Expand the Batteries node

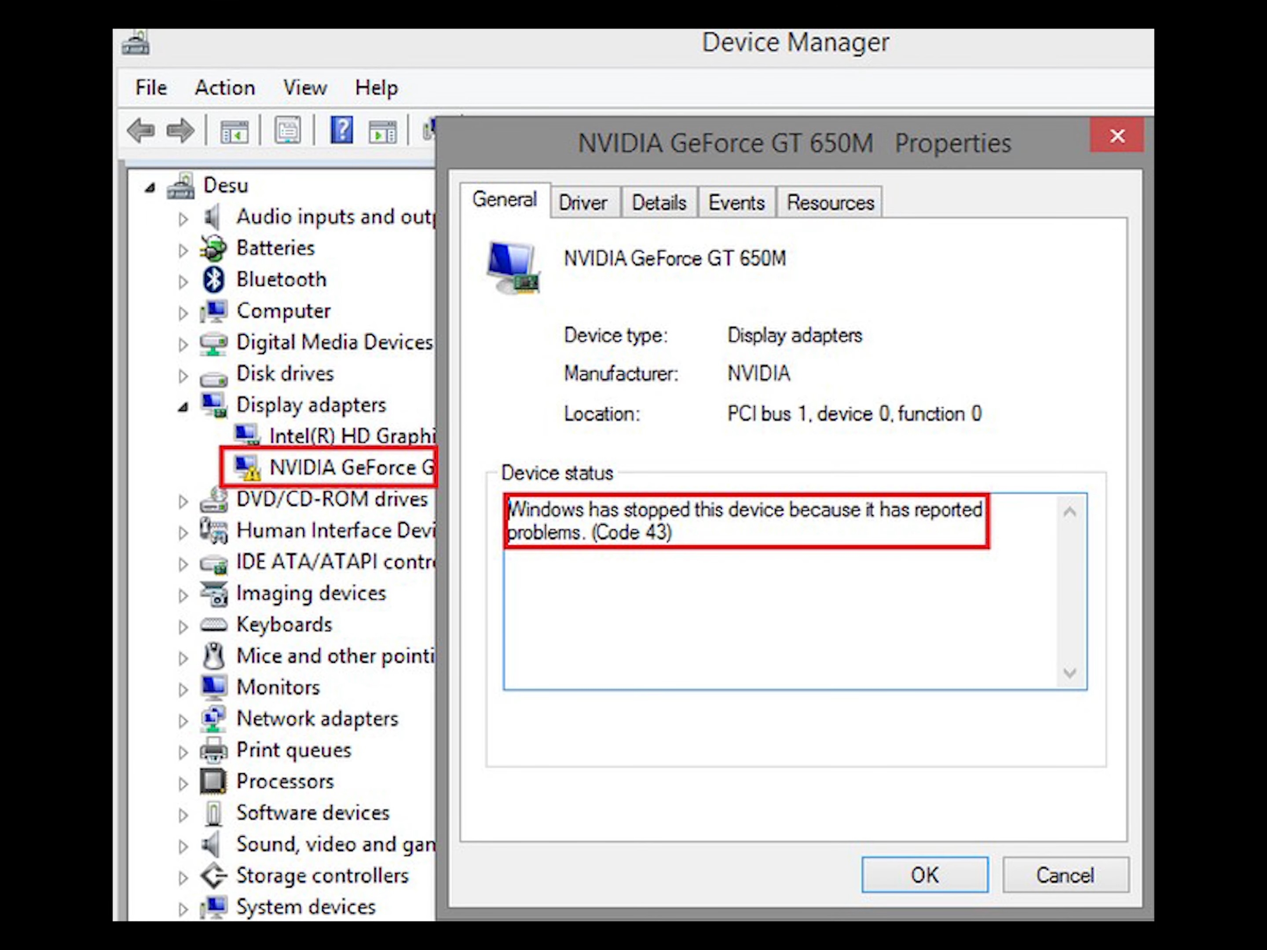pyautogui.click(x=183, y=251)
